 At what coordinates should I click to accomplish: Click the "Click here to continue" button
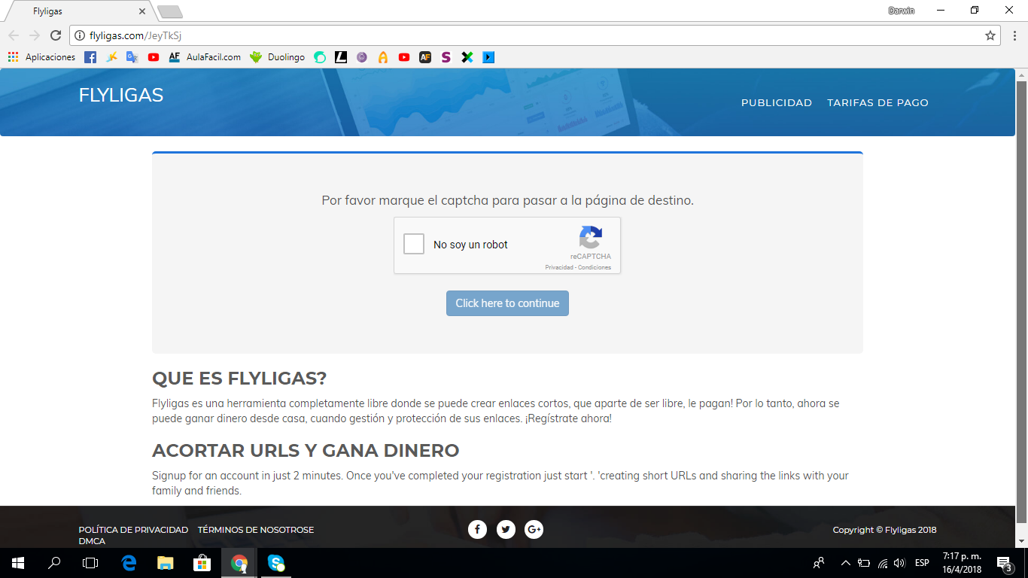[507, 303]
